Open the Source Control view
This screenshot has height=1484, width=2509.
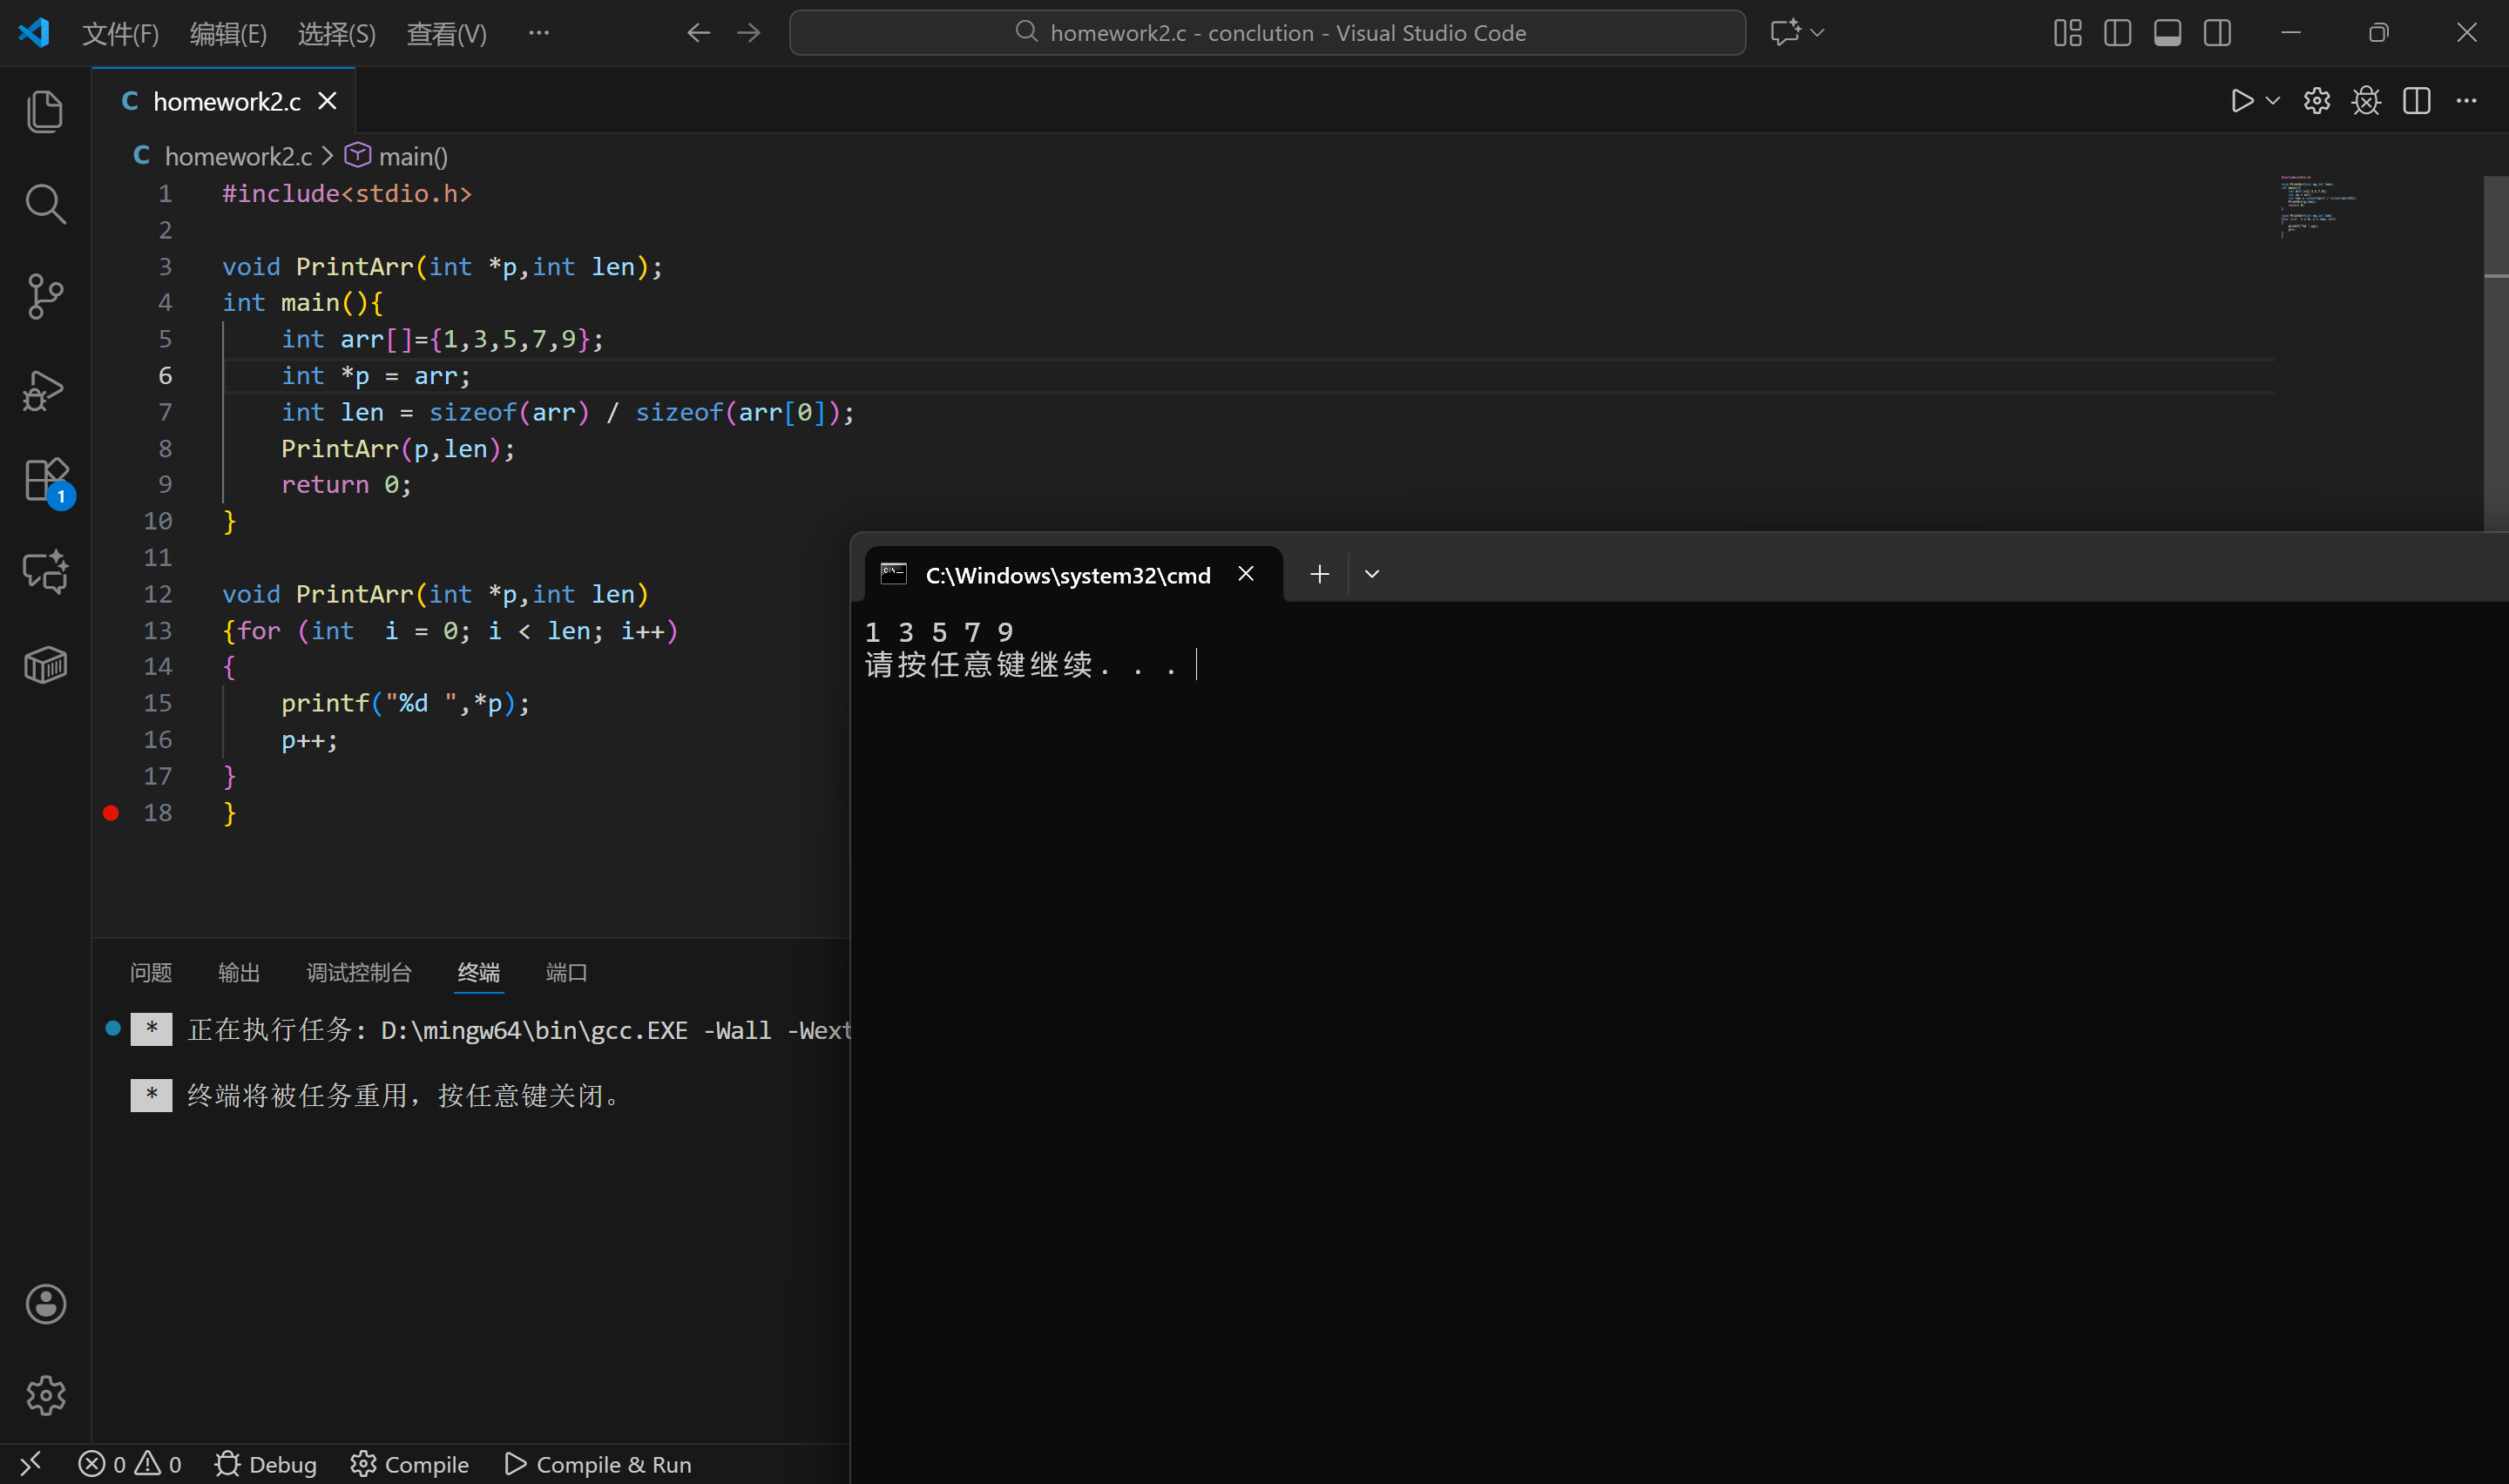[x=45, y=296]
